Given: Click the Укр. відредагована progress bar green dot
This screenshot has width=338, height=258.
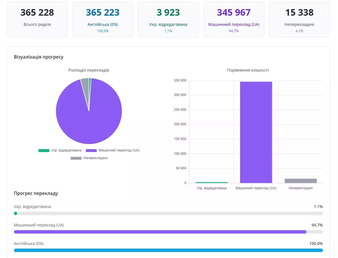Looking at the screenshot, I should click(x=16, y=213).
